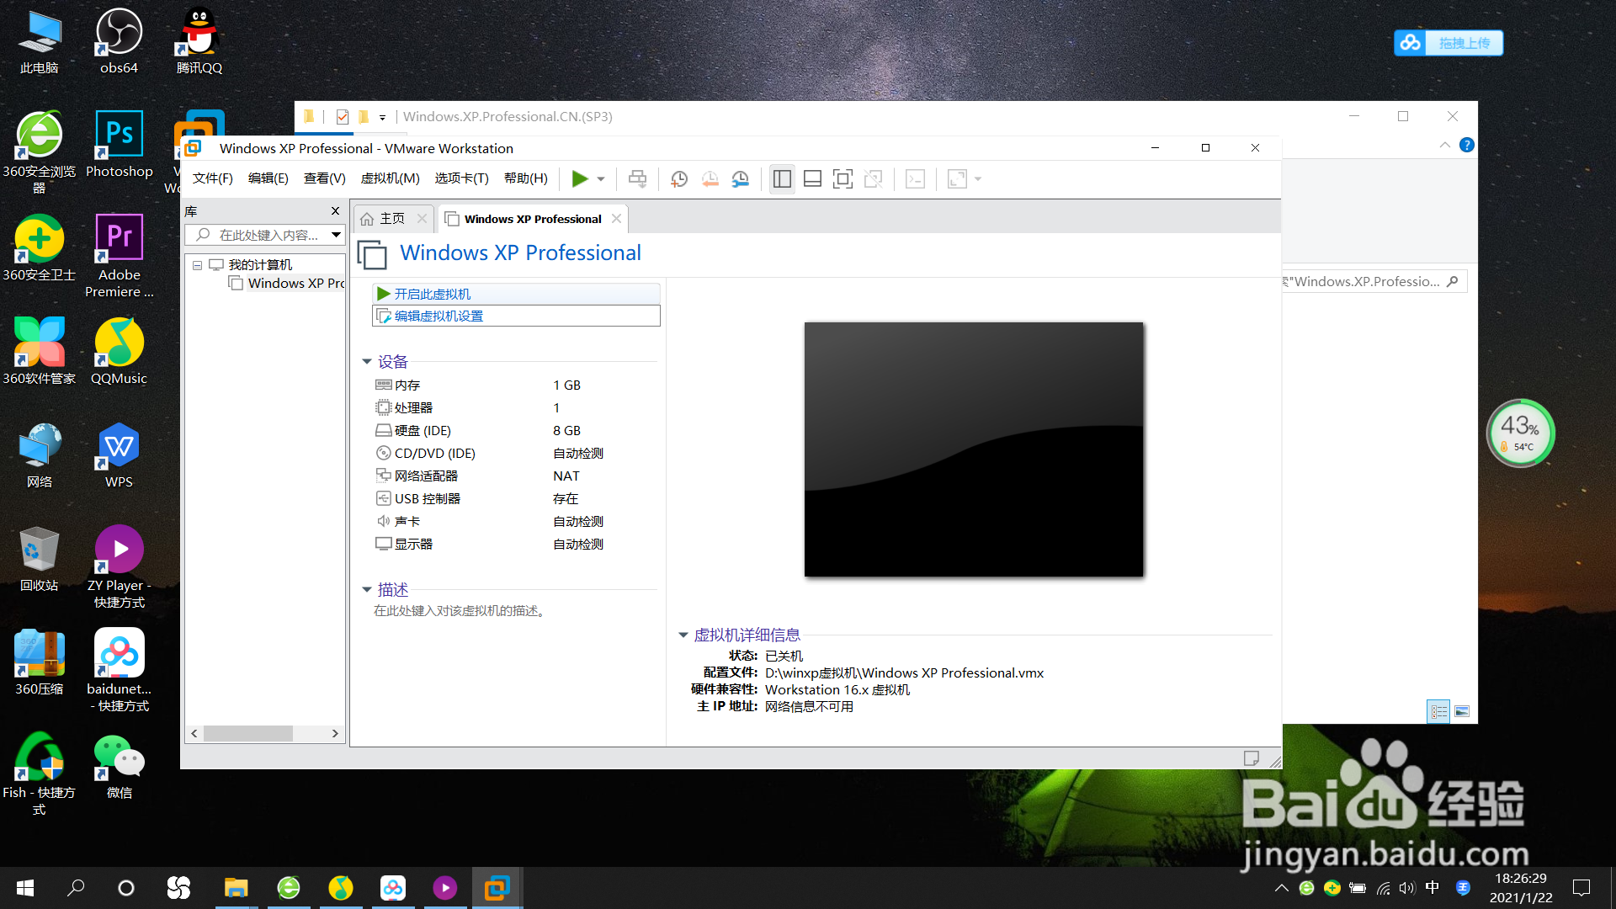Image resolution: width=1616 pixels, height=909 pixels.
Task: Click the 显示器 device row
Action: 514,545
